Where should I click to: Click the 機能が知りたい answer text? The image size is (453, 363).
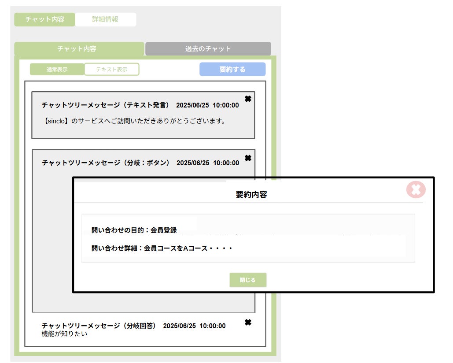coord(64,334)
